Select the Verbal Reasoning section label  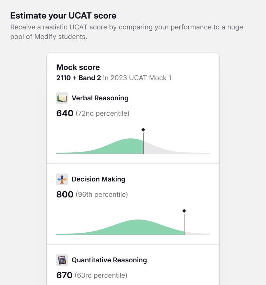100,98
